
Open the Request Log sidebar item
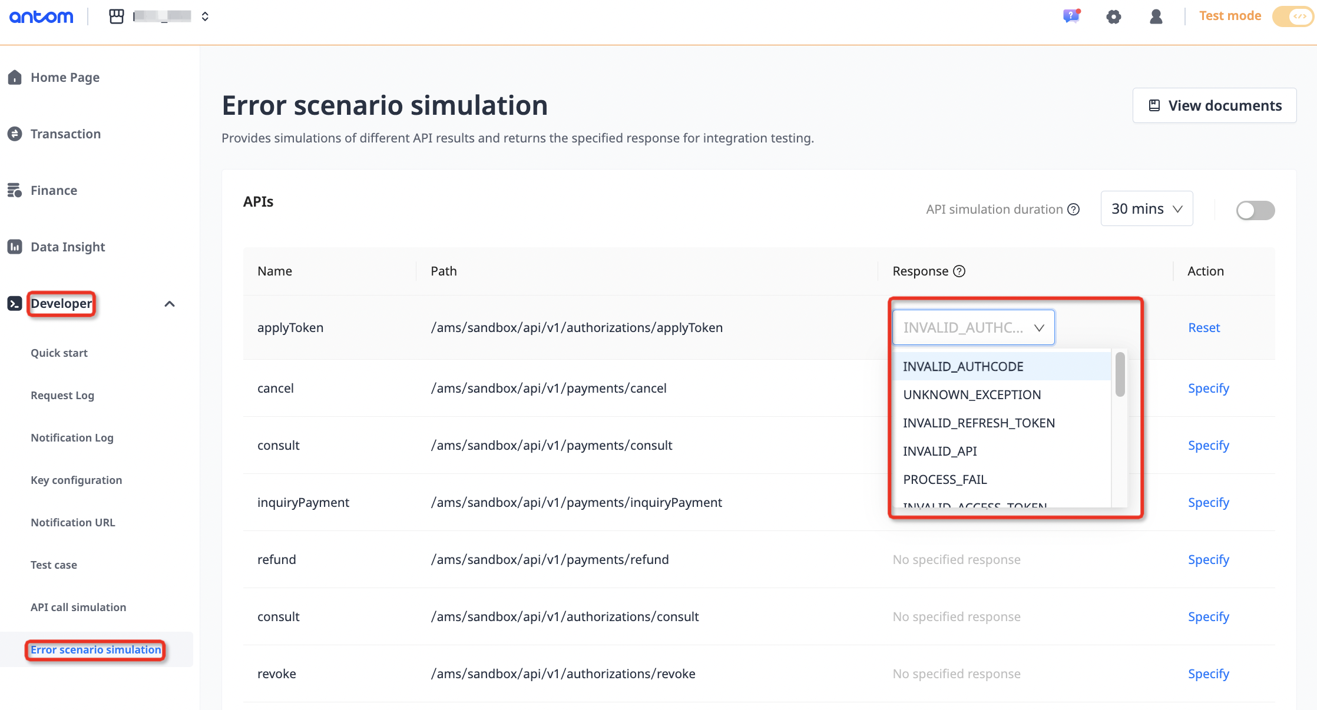[x=62, y=395]
